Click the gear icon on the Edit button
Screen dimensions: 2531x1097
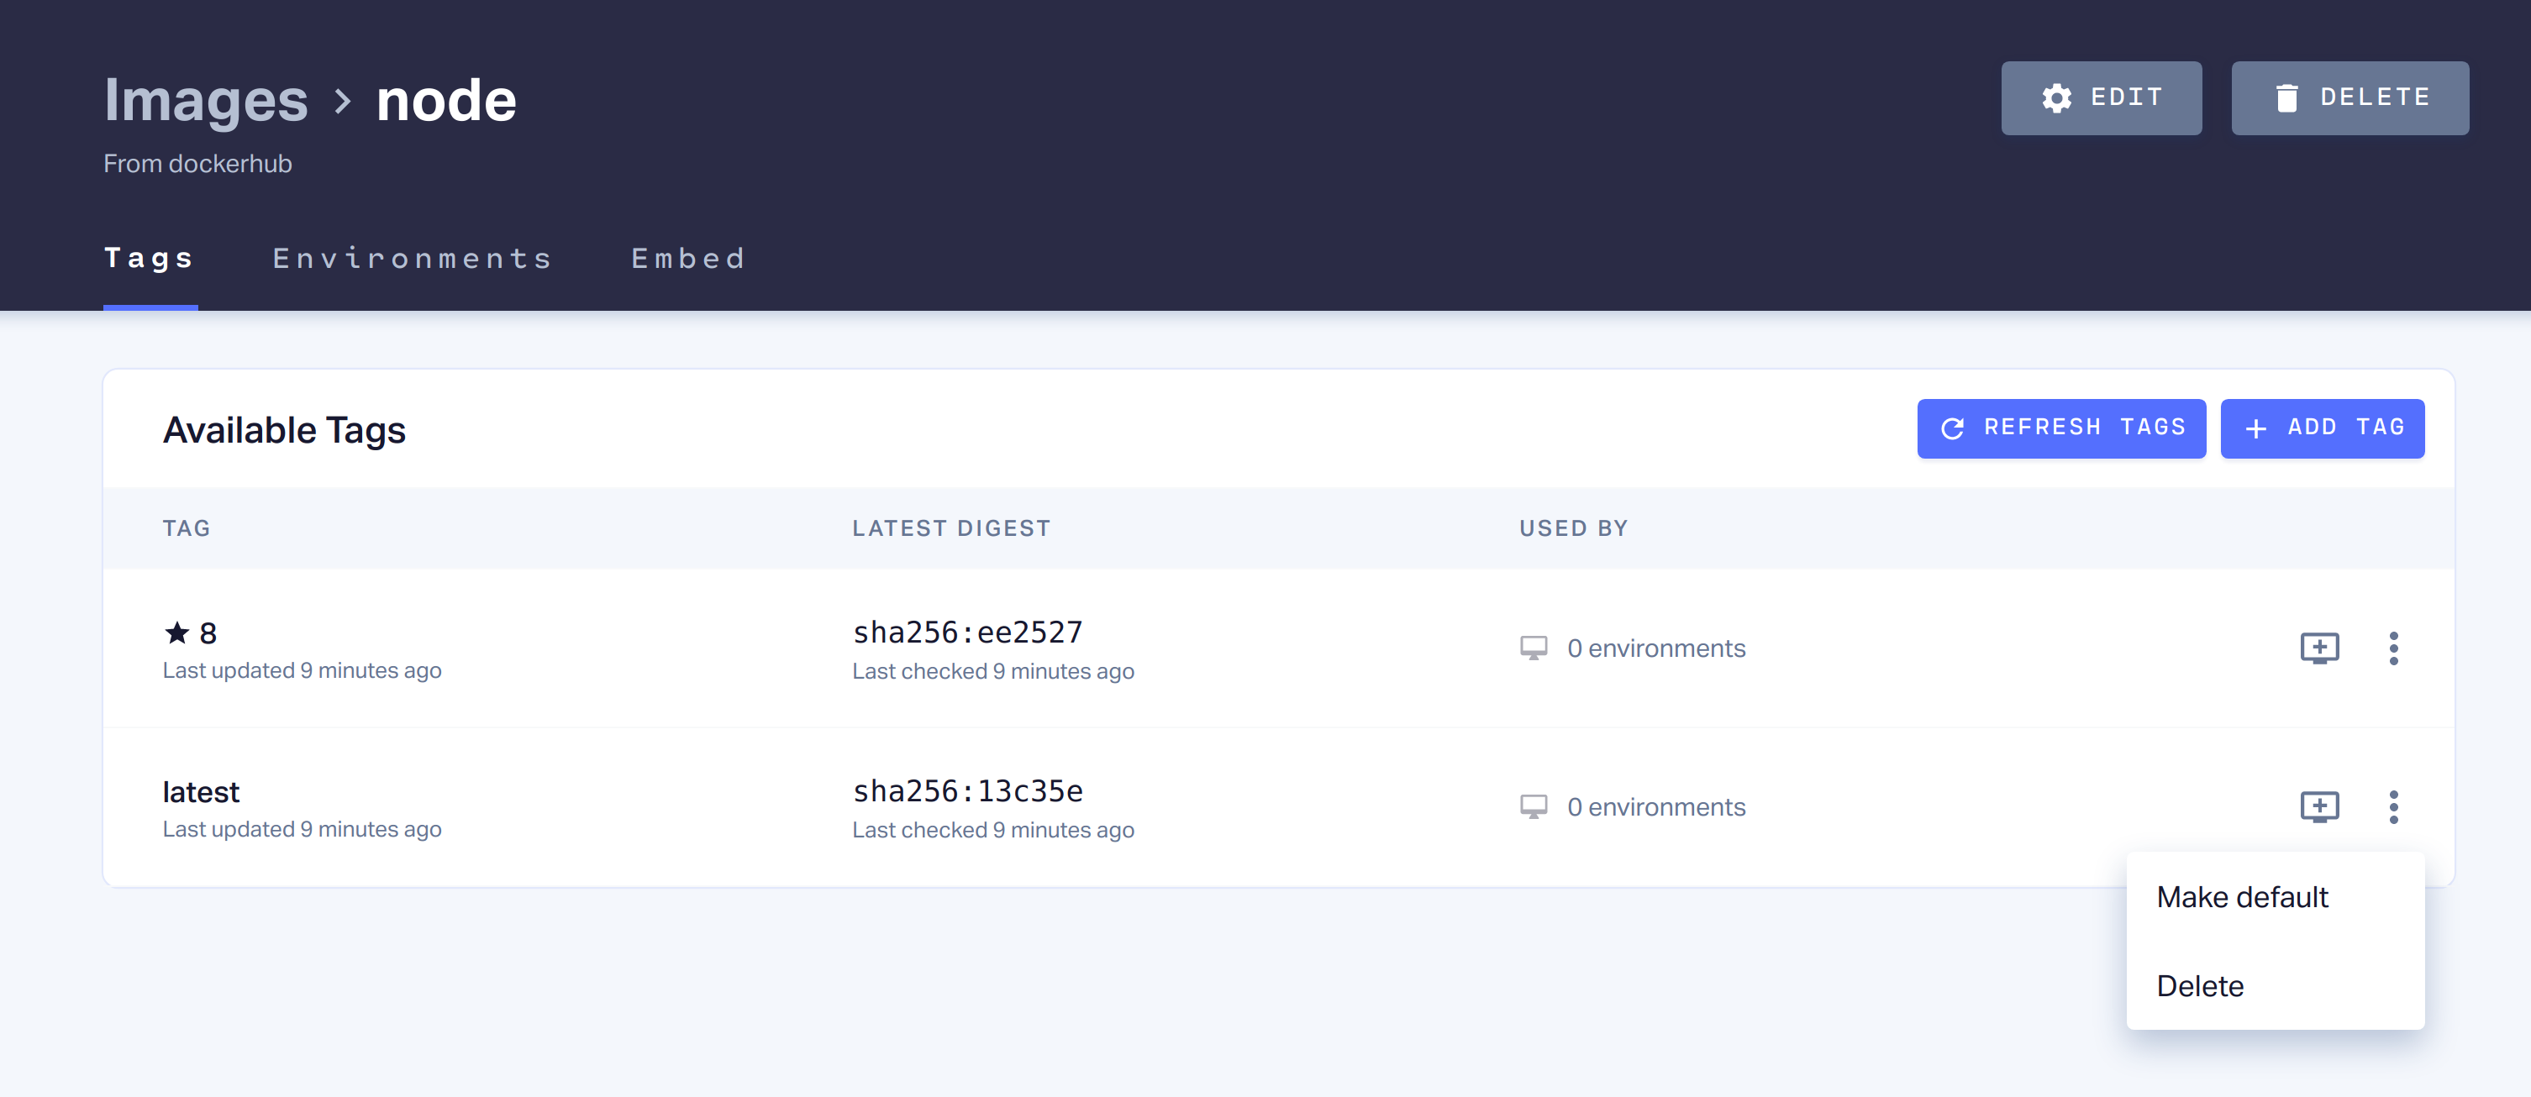2056,97
